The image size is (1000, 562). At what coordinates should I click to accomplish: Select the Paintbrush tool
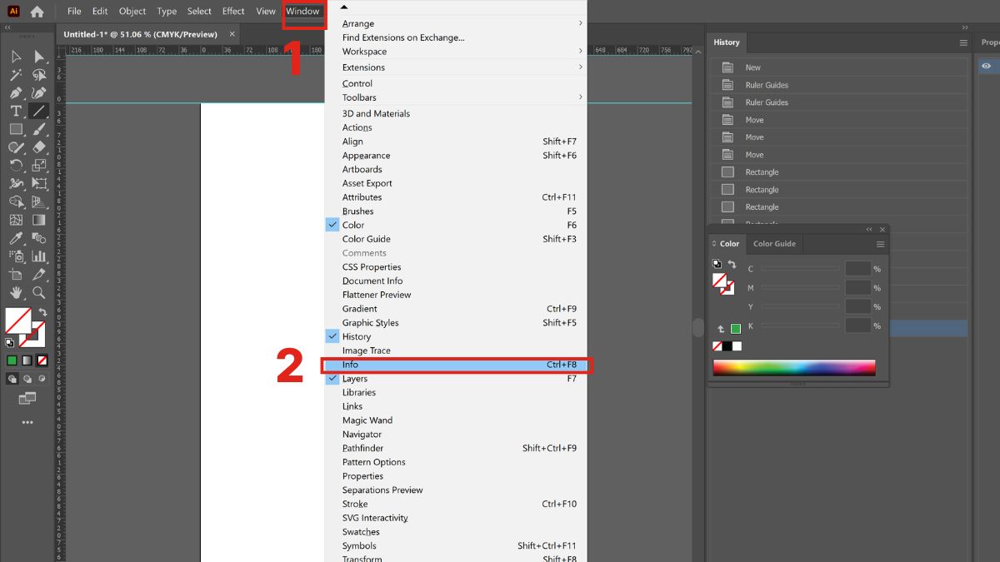click(x=39, y=129)
